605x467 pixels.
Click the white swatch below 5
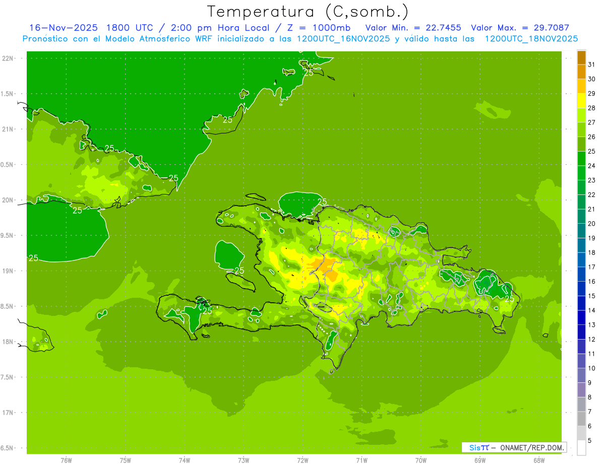pyautogui.click(x=581, y=447)
